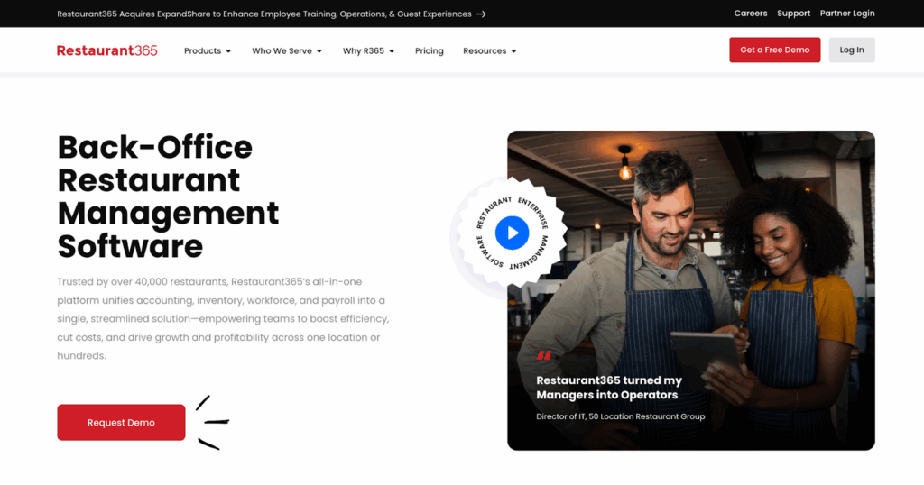This screenshot has width=924, height=485.
Task: Expand the Products dropdown menu
Action: pyautogui.click(x=208, y=51)
